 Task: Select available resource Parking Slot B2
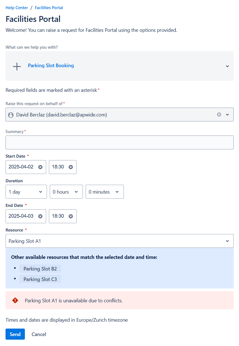(40, 269)
